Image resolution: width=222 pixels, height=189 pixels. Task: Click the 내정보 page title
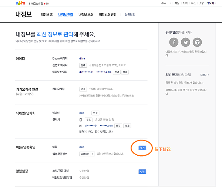tap(24, 14)
